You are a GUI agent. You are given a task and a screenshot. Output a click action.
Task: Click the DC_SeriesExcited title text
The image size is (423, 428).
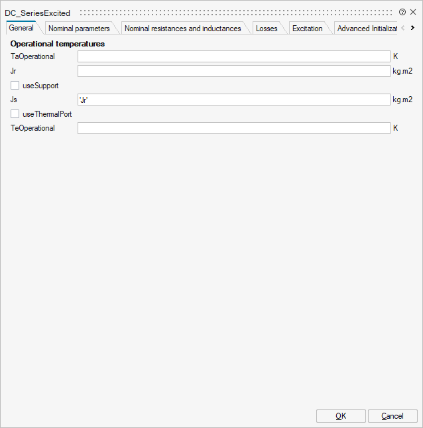38,13
